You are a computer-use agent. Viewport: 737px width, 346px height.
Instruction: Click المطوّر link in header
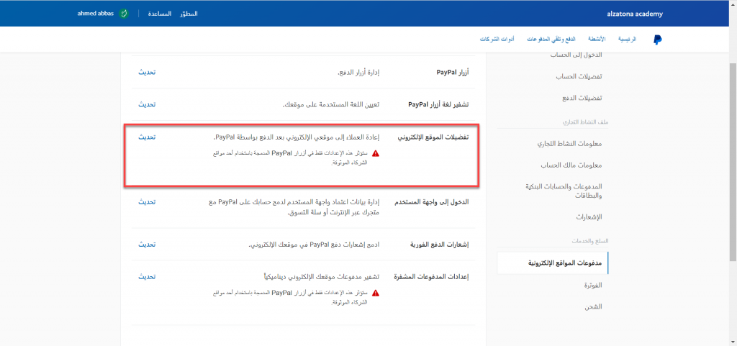[189, 14]
